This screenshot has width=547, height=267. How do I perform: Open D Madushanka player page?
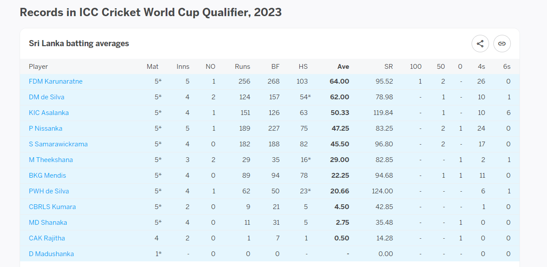(x=51, y=254)
